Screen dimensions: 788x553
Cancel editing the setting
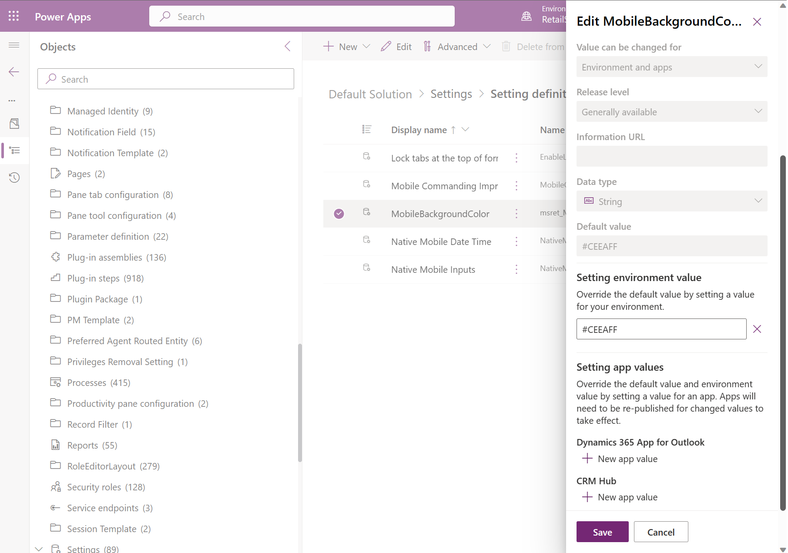(661, 532)
